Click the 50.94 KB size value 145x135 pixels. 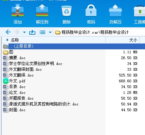[x=129, y=104]
